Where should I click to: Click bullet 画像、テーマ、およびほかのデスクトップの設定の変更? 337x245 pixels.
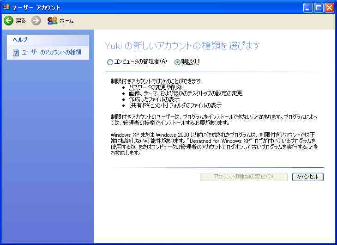(x=186, y=93)
